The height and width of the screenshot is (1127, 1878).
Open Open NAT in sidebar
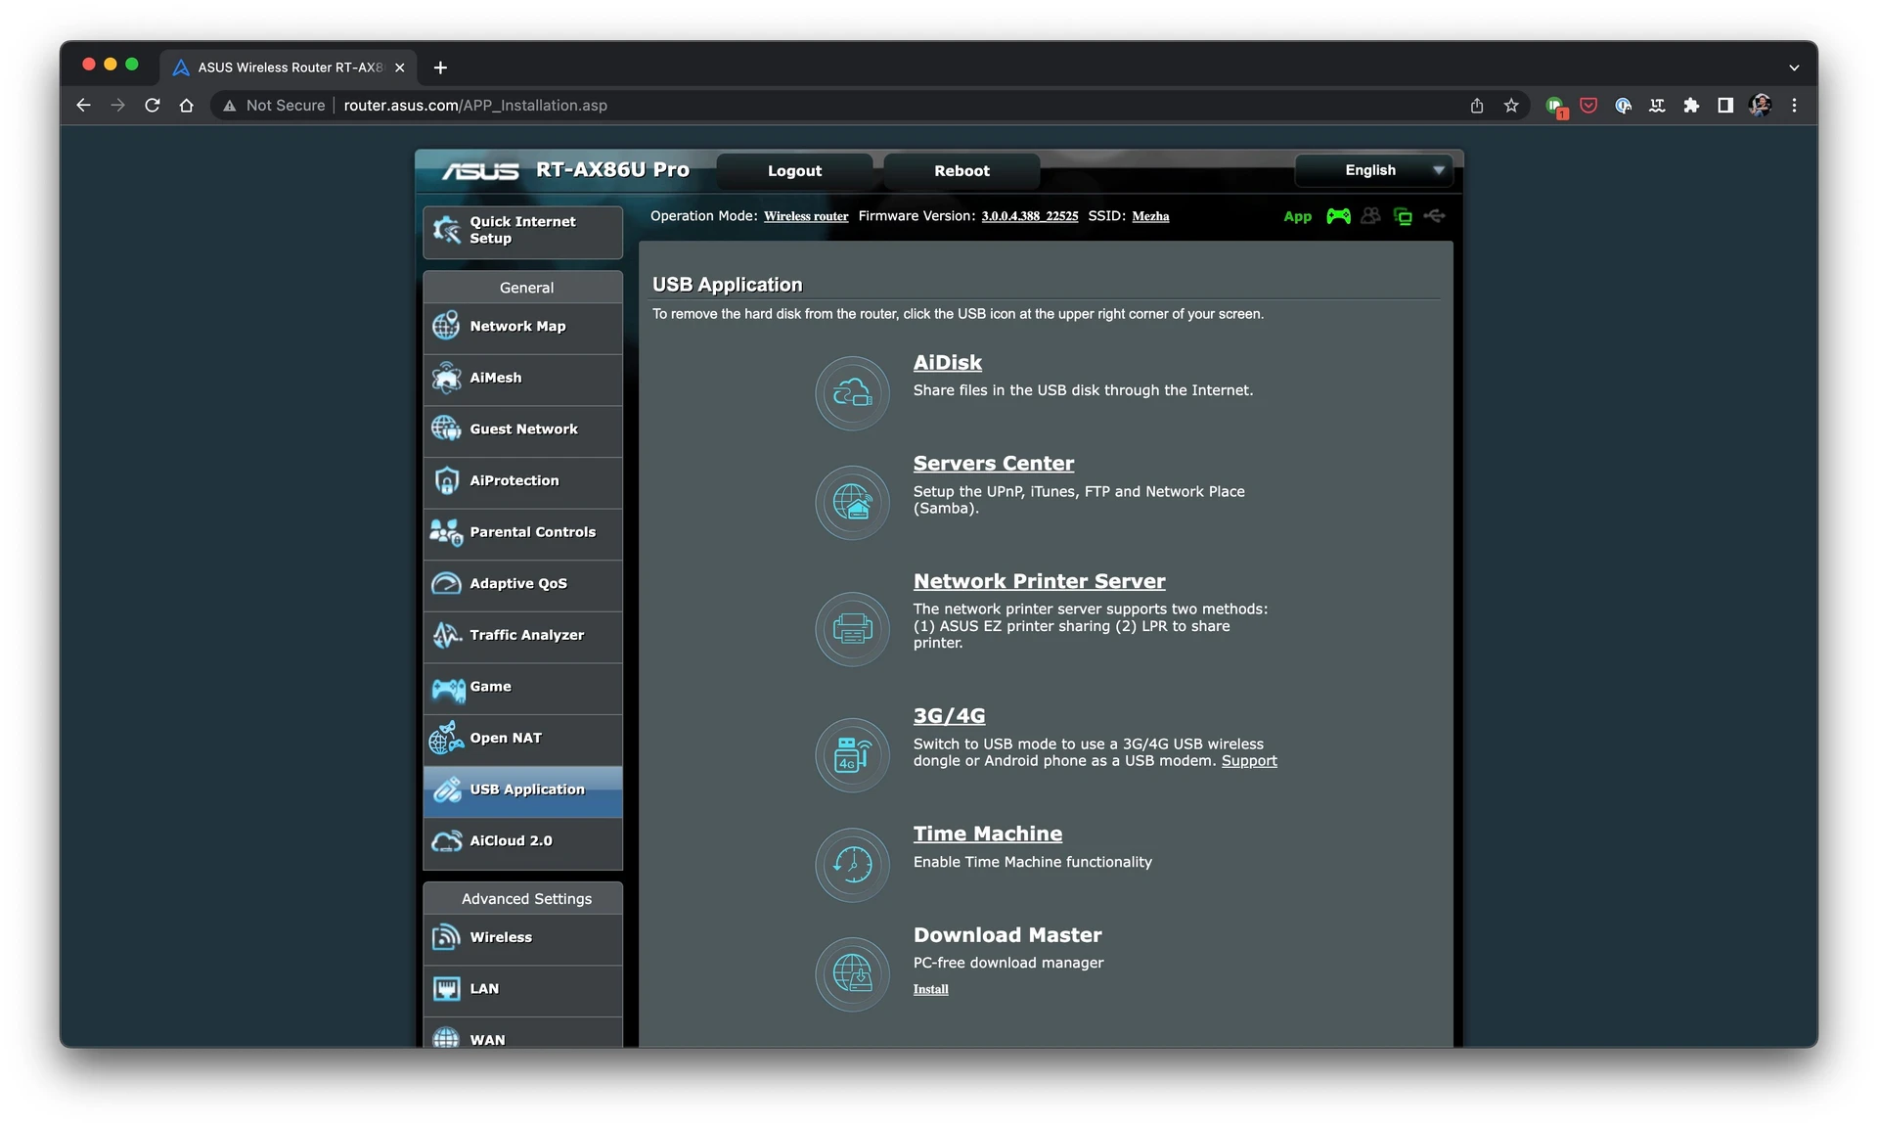(x=522, y=739)
